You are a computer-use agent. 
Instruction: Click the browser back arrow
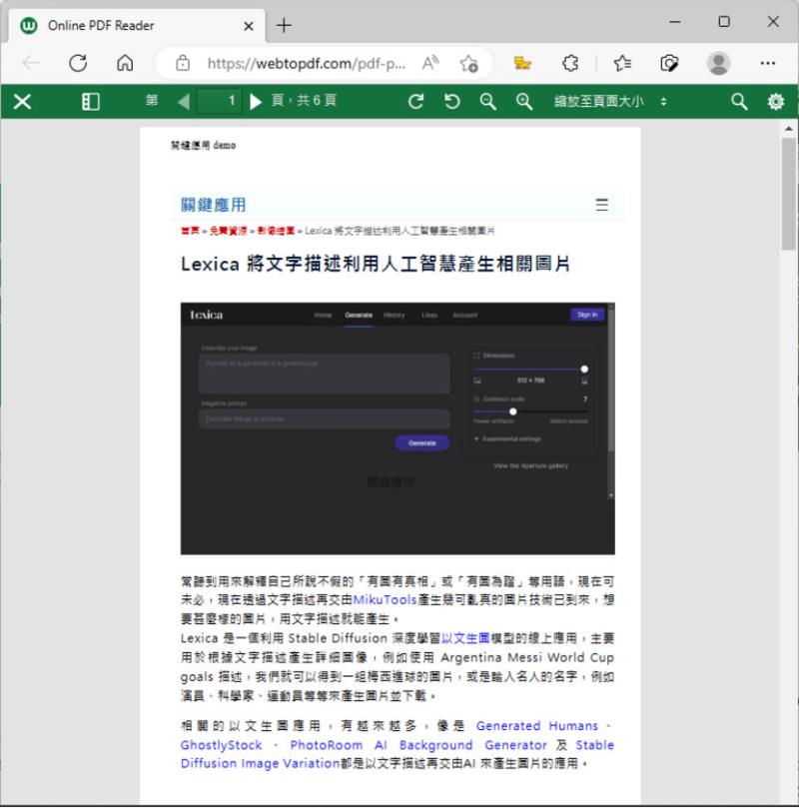31,63
